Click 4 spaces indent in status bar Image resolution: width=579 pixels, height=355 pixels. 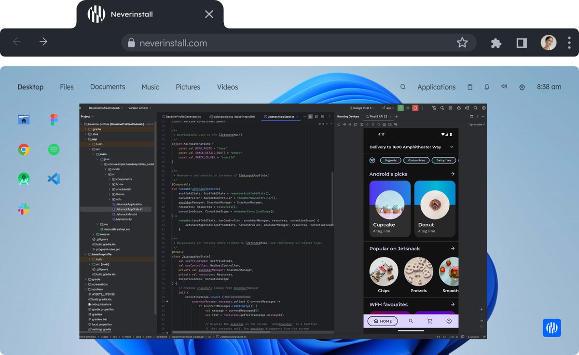tap(473, 336)
